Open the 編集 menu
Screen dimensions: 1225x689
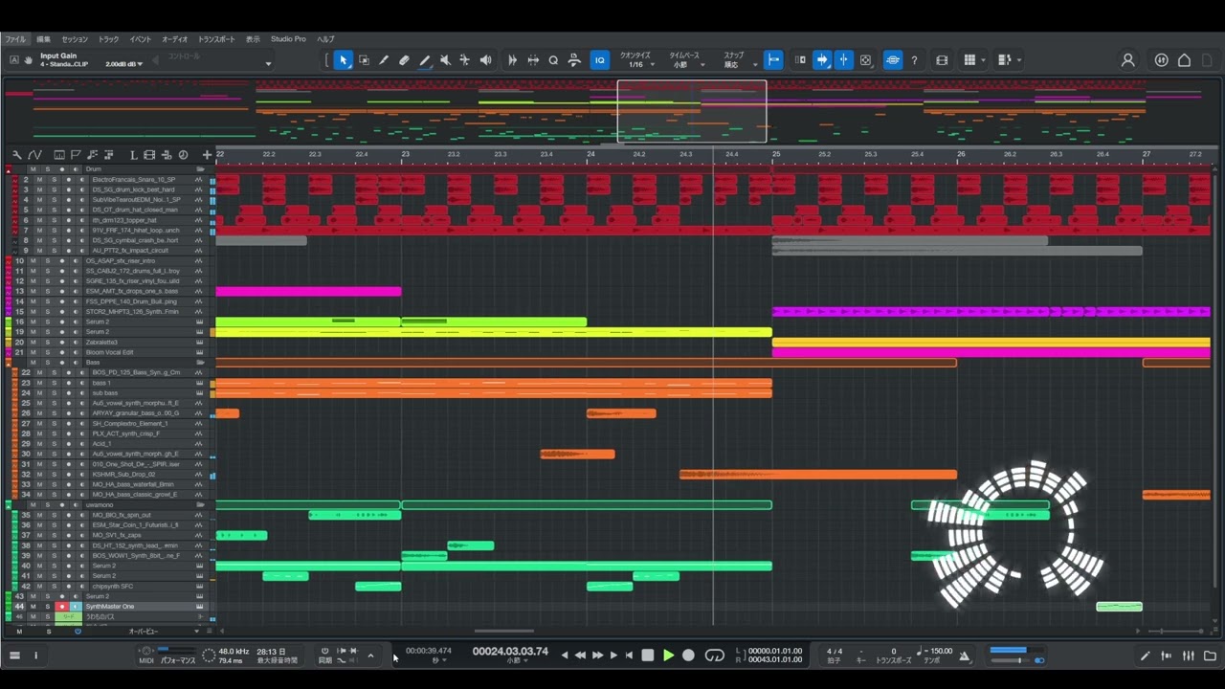[43, 39]
